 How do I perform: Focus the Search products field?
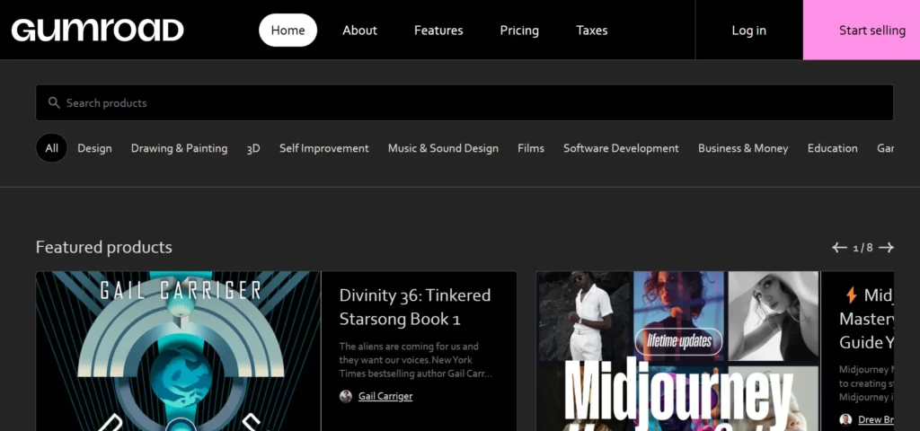tap(467, 103)
